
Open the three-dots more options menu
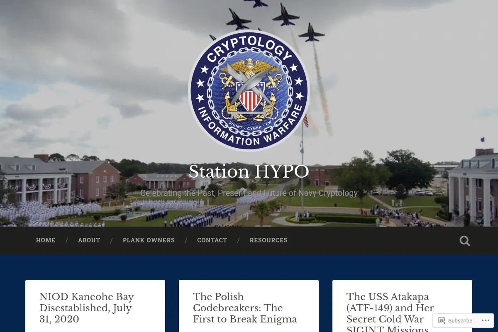485,320
